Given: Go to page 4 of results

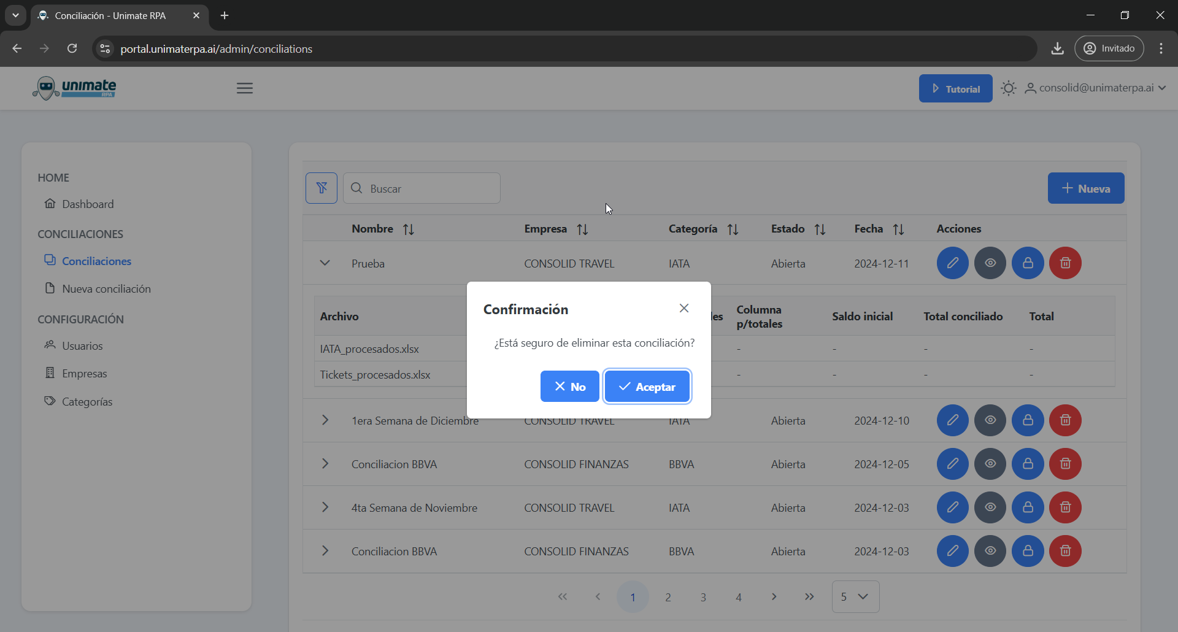Looking at the screenshot, I should click(x=739, y=596).
